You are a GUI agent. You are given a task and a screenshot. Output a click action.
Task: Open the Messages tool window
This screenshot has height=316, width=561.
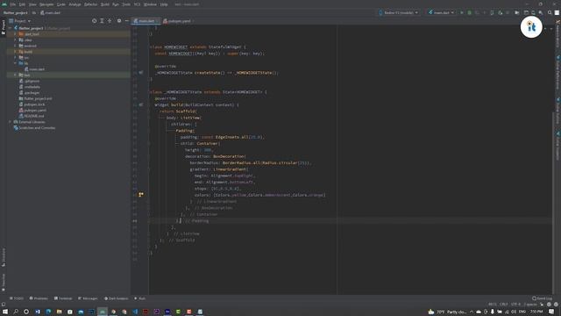point(88,298)
